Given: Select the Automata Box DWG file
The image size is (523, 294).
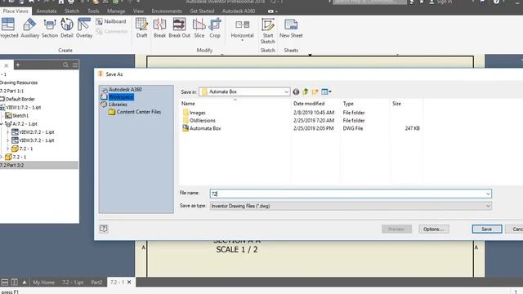Looking at the screenshot, I should (202, 128).
